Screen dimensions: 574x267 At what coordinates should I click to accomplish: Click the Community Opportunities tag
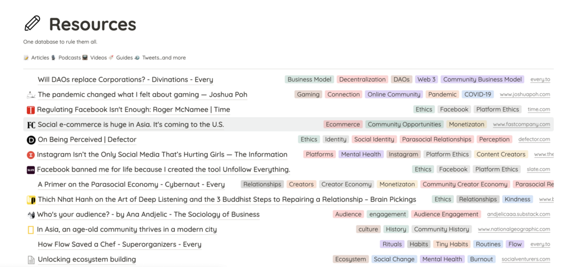404,125
